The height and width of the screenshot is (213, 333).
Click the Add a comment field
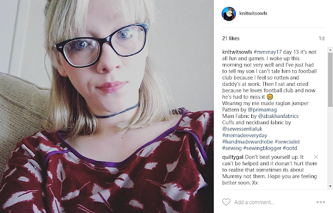(x=273, y=202)
